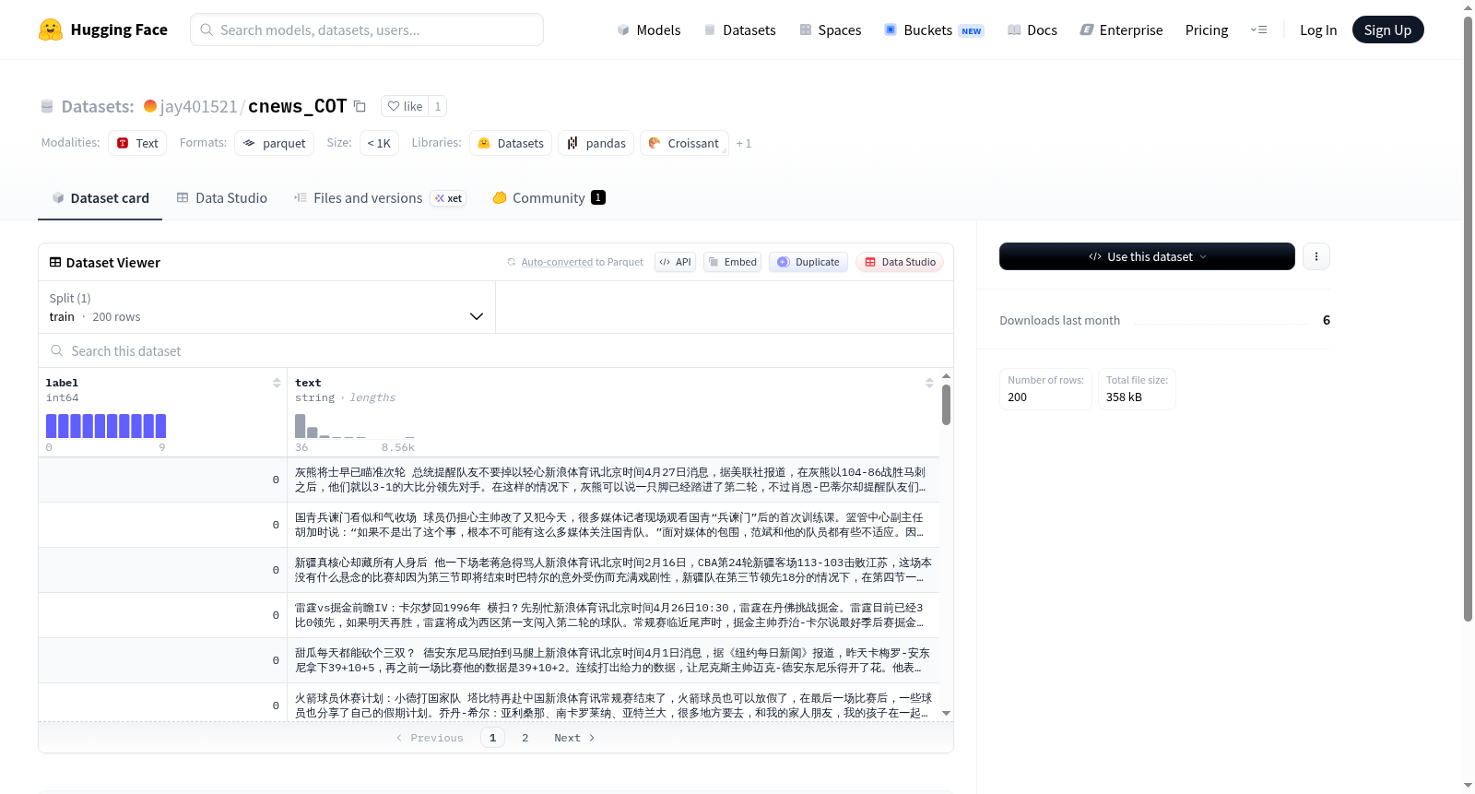The height and width of the screenshot is (794, 1475).
Task: Open the Auto-converted to Parquet link
Action: (x=582, y=262)
